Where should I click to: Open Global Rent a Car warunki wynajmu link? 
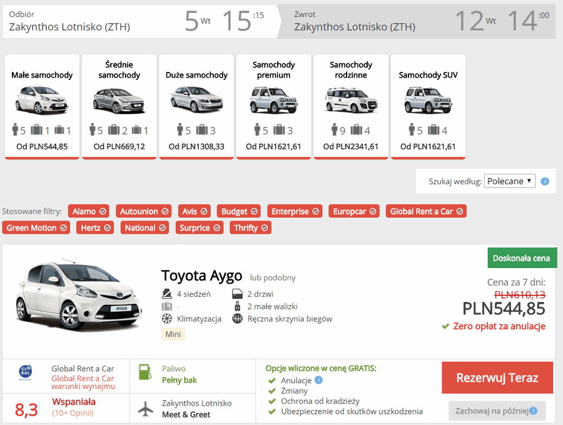[x=83, y=382]
